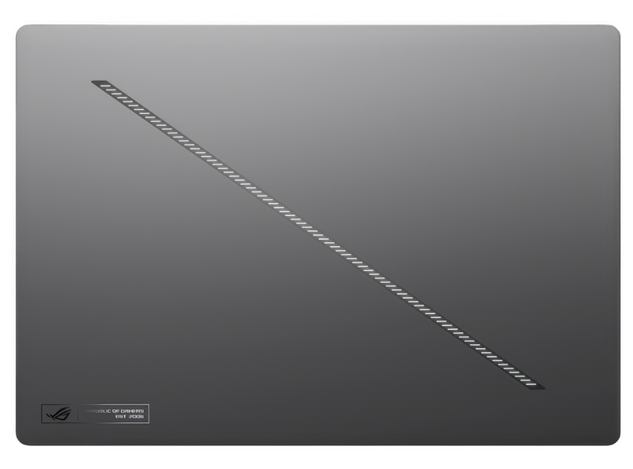
Task: Click the ROG eye logo emblem
Action: tap(59, 414)
